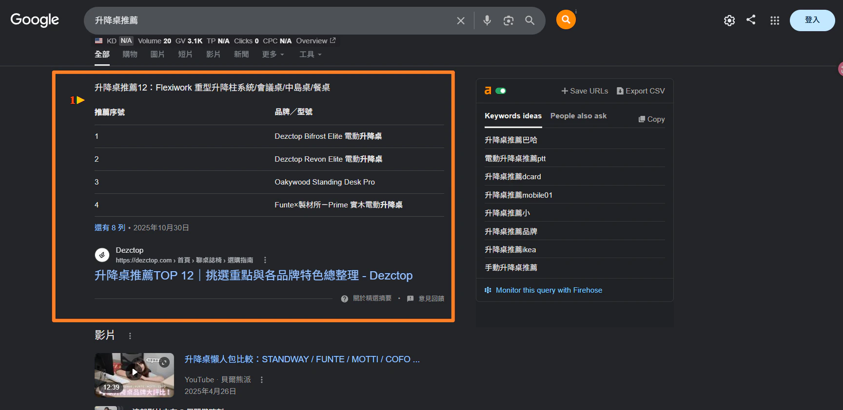
Task: Click the Google logo
Action: (35, 20)
